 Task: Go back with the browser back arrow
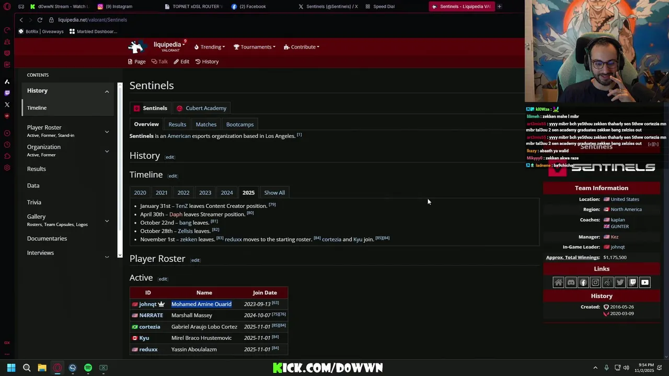pos(21,20)
